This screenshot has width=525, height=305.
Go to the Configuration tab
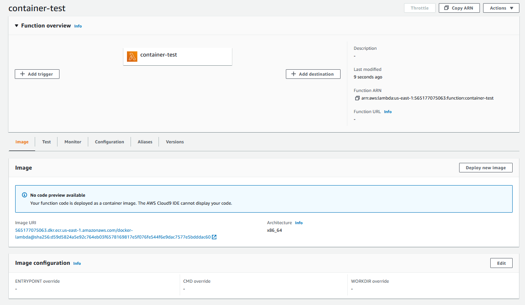coord(109,142)
